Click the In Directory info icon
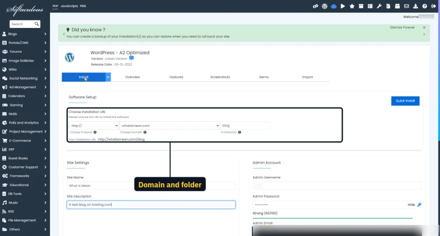This screenshot has width=440, height=236. pyautogui.click(x=239, y=132)
